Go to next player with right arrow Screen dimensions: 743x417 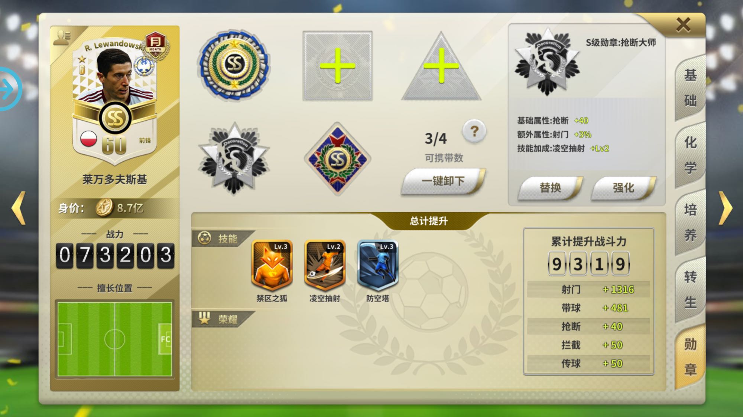[x=725, y=208]
